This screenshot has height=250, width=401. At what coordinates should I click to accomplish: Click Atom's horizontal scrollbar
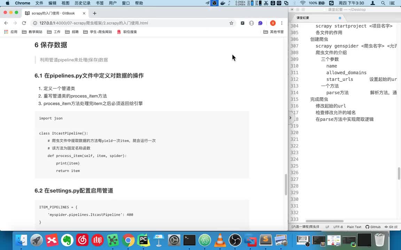pos(324,221)
